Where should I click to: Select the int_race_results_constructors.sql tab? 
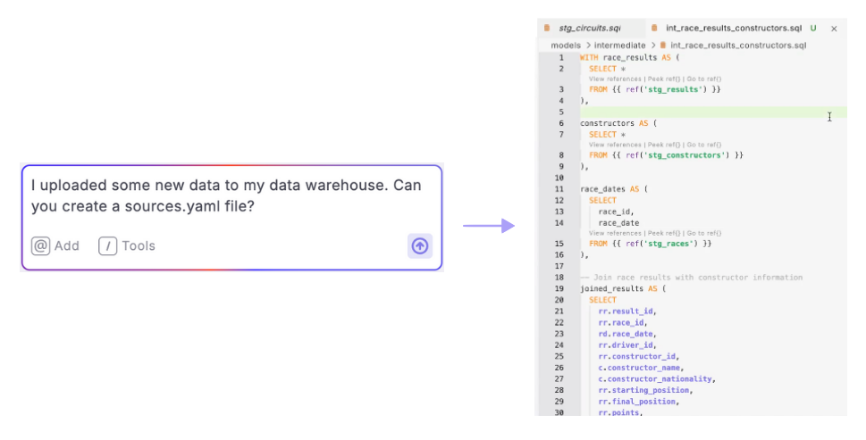(x=733, y=29)
